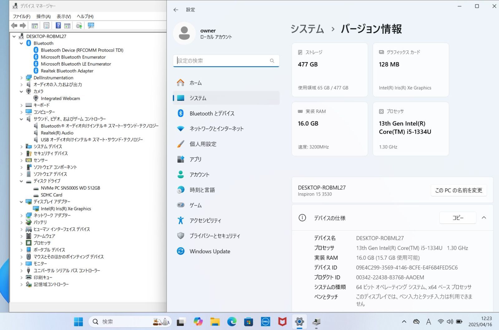Viewport: 499px width, 330px height.
Task: Click the コピー button for device specs
Action: pos(458,218)
